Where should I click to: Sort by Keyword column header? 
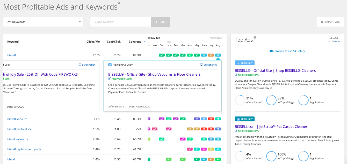[13, 42]
